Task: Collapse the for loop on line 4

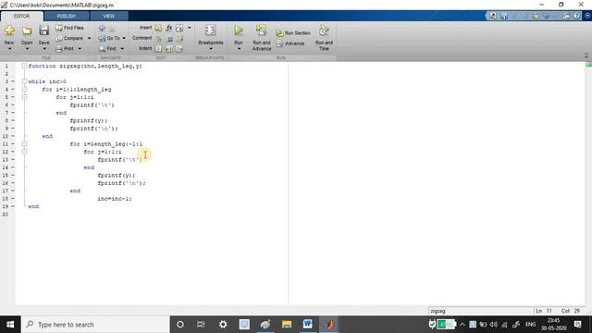Action: point(24,90)
